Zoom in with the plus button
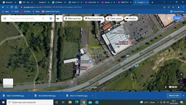Screen dimensions: 186x105 [181, 79]
